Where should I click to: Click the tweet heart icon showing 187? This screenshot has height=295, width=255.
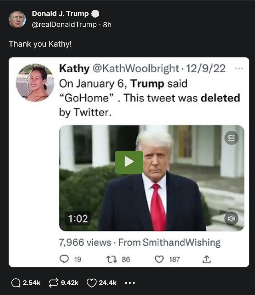tap(160, 259)
